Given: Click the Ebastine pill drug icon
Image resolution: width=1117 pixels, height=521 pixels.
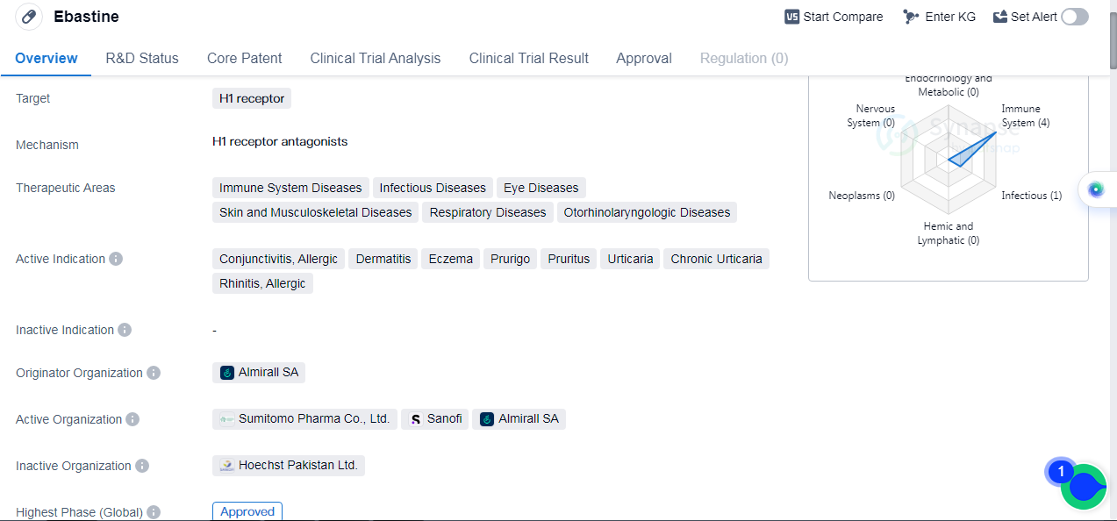Looking at the screenshot, I should [x=29, y=17].
